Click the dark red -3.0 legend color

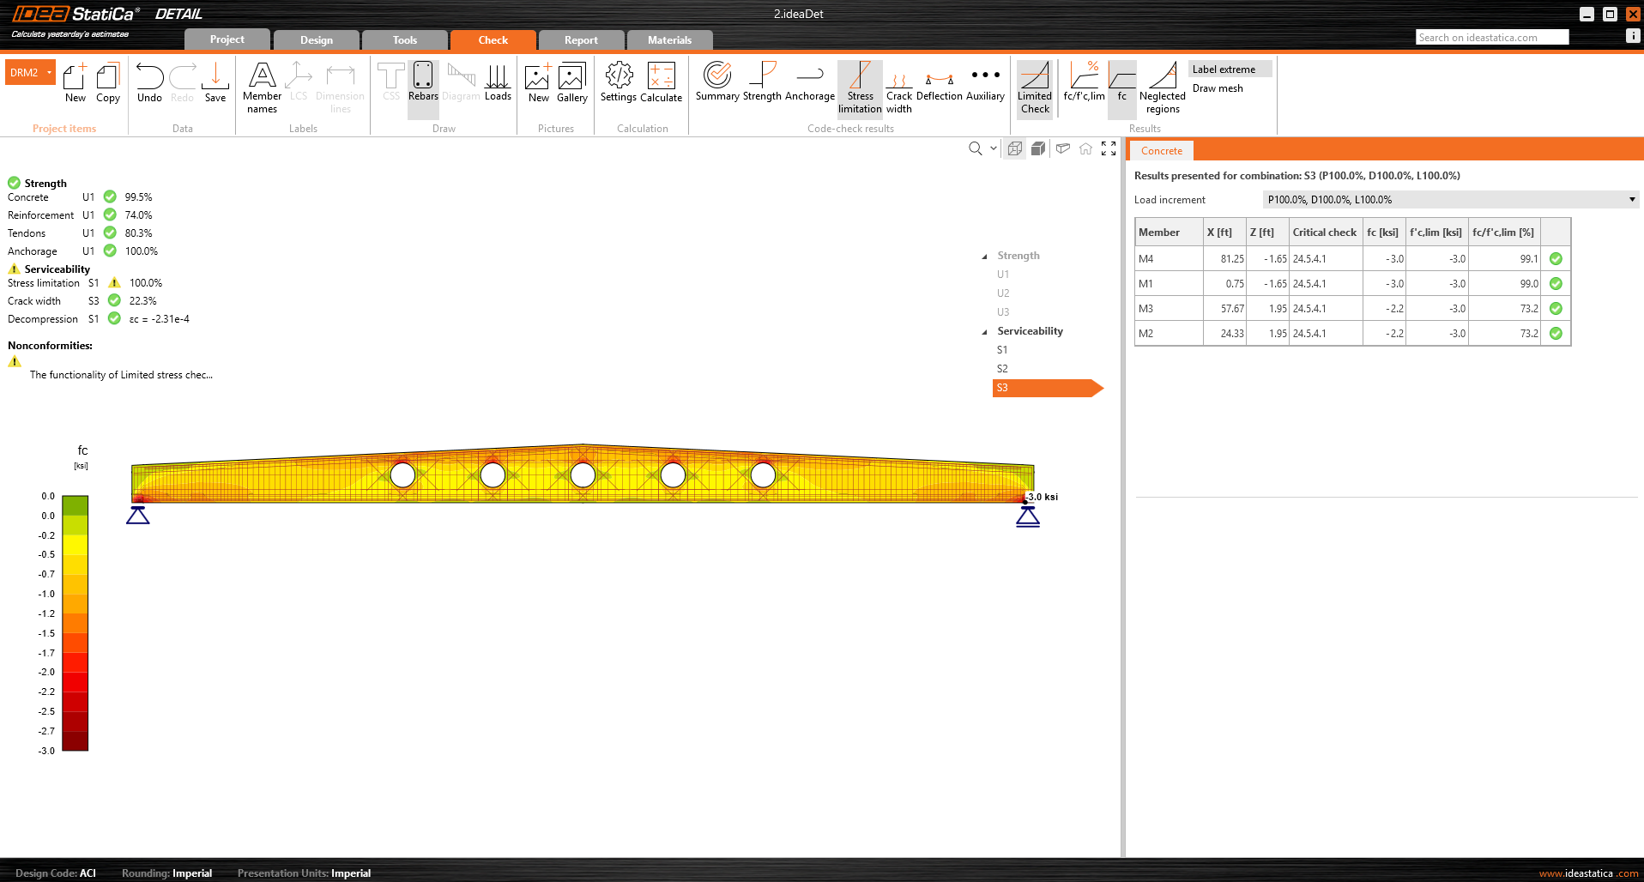pyautogui.click(x=75, y=743)
